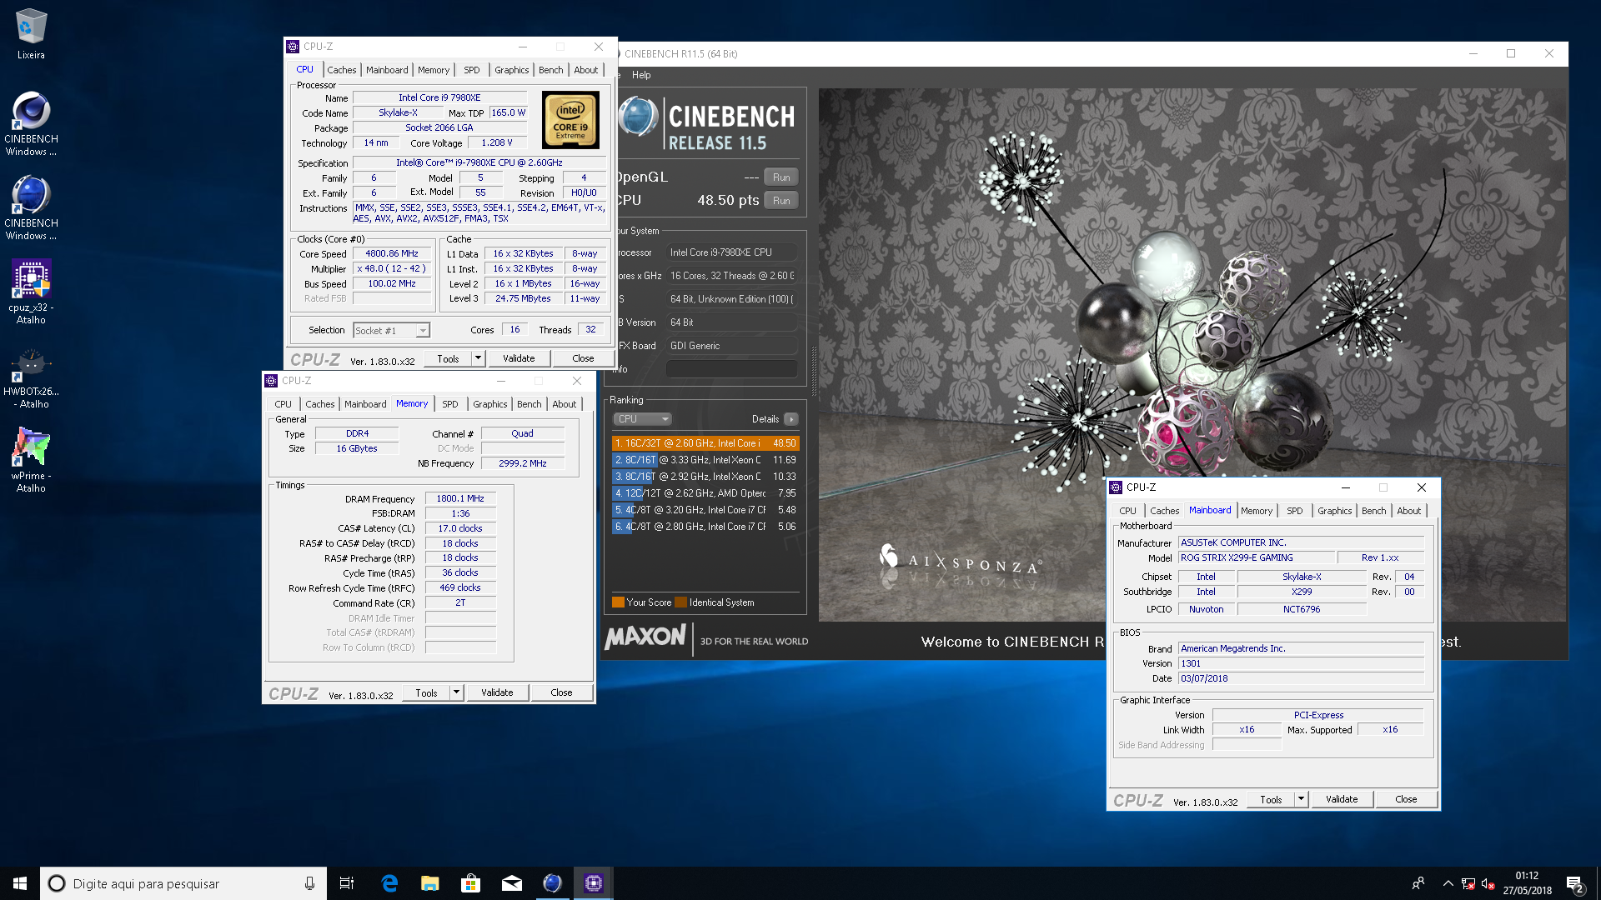The height and width of the screenshot is (900, 1601).
Task: Click the Cinebench sphere logo
Action: (x=638, y=117)
